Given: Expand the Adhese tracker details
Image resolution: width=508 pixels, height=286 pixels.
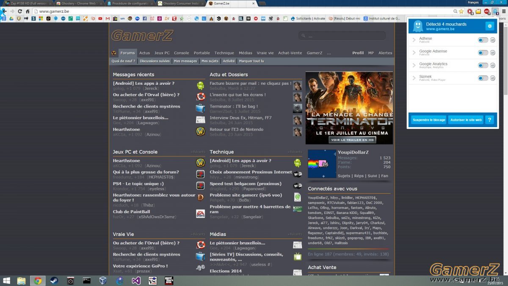Looking at the screenshot, I should 414,40.
